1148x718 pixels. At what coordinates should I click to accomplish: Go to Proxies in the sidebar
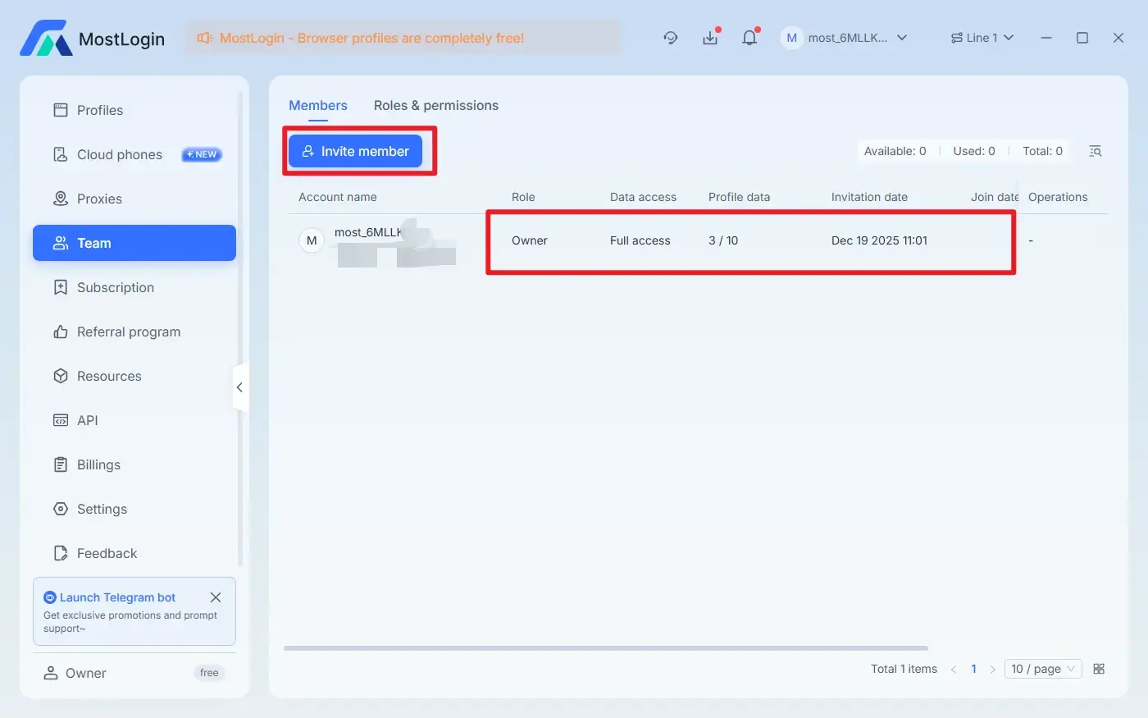[99, 199]
